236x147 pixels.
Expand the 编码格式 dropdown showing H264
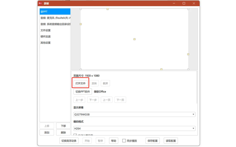coord(134,128)
